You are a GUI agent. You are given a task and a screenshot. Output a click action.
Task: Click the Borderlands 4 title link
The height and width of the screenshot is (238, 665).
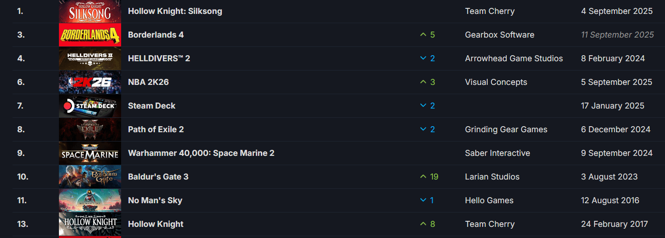click(x=156, y=35)
